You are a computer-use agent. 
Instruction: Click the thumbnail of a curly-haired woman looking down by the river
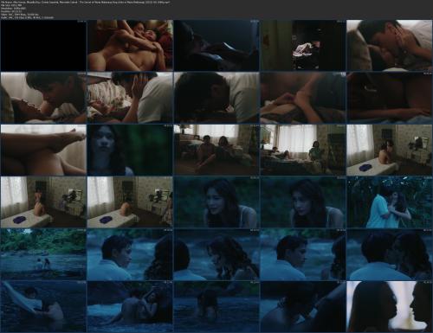pyautogui.click(x=216, y=254)
